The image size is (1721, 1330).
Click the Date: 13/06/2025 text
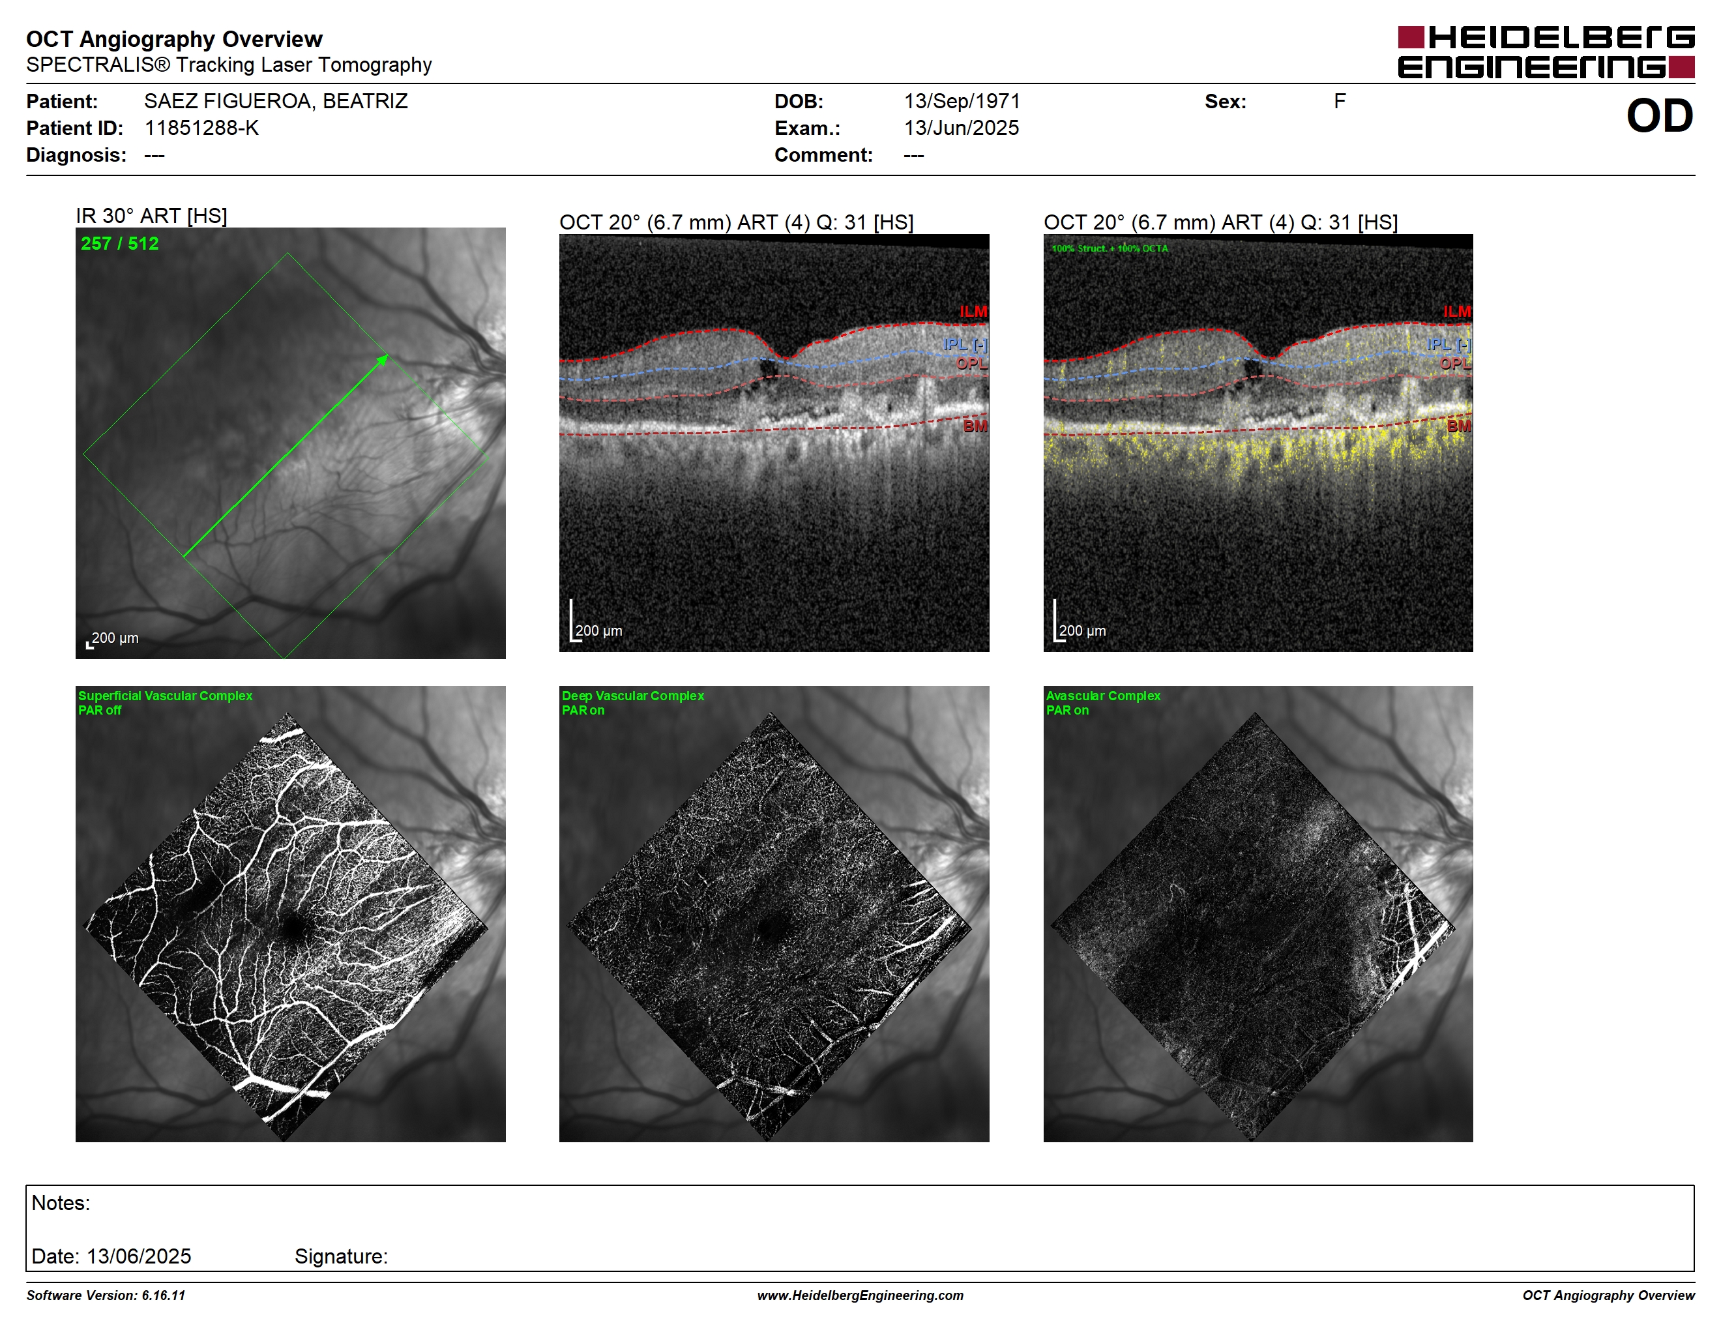click(x=111, y=1256)
